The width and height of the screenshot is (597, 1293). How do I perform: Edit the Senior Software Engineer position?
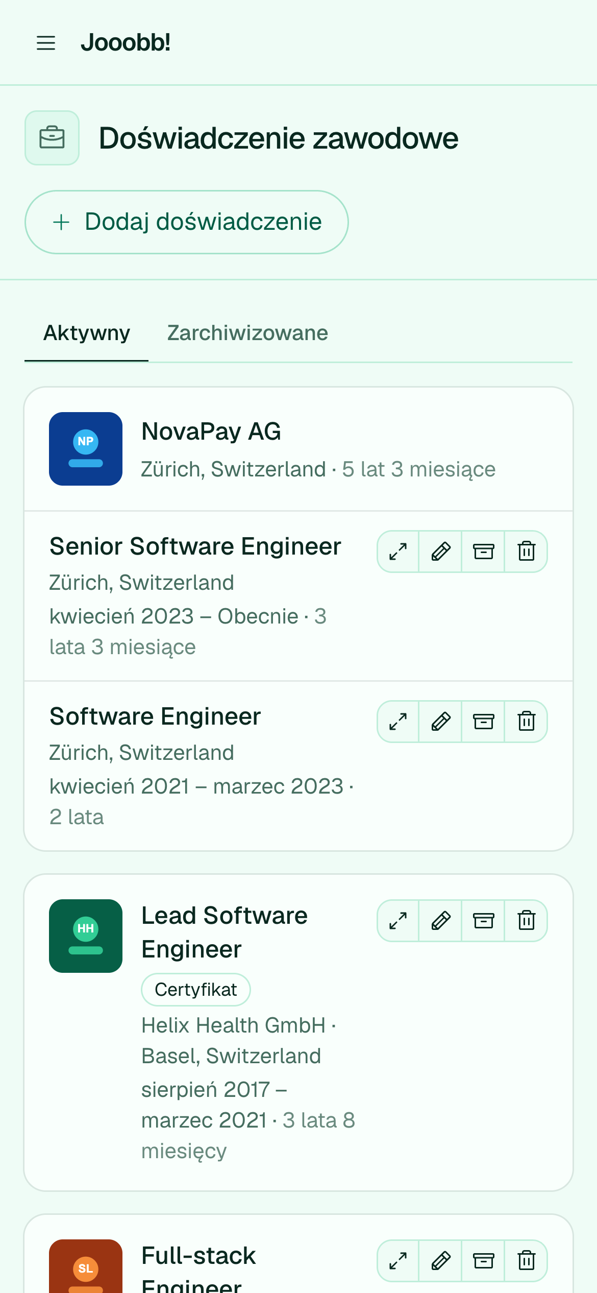(440, 552)
